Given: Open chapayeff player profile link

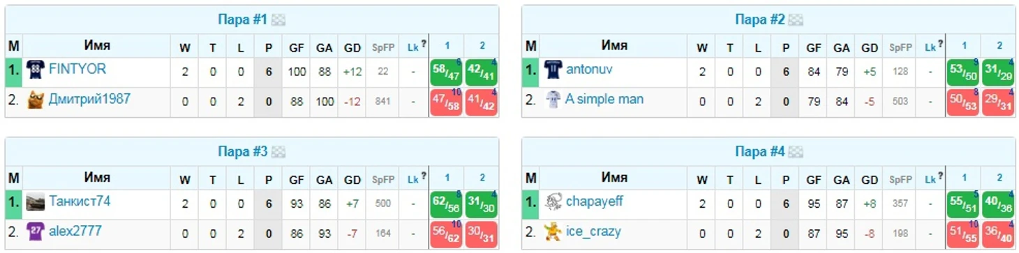Looking at the screenshot, I should coord(595,201).
